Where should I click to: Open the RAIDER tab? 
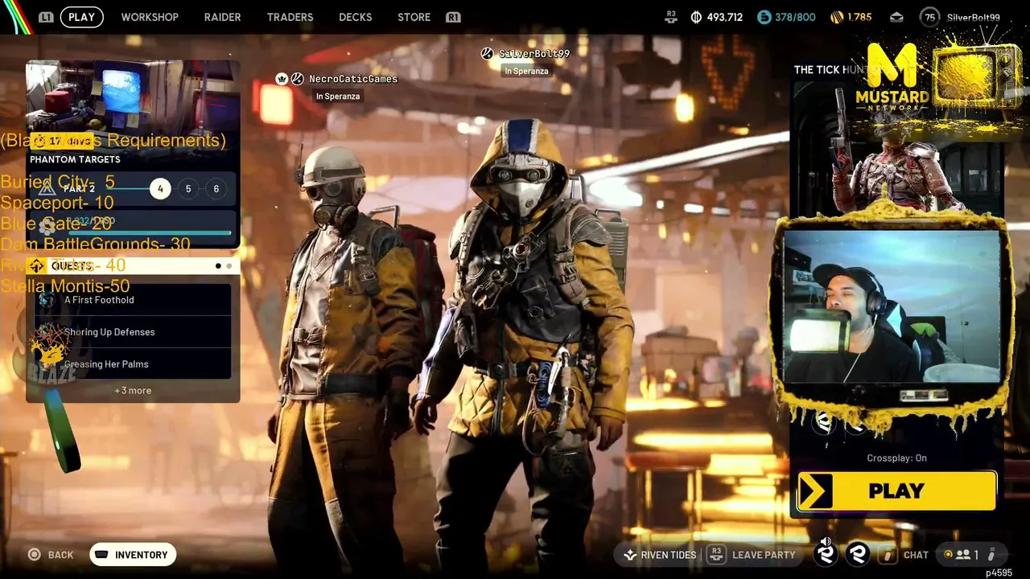tap(222, 17)
